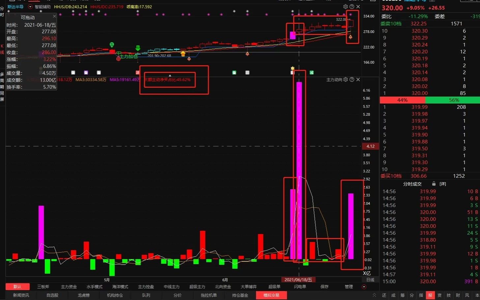This screenshot has height=300, width=480.
Task: Click the 管理 button in indicator bar
Action: [x=349, y=286]
